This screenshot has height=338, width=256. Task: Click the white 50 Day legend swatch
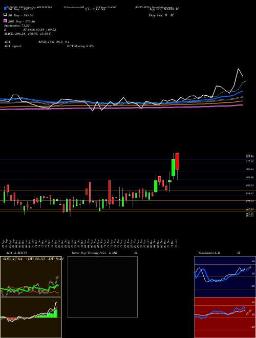(5, 15)
